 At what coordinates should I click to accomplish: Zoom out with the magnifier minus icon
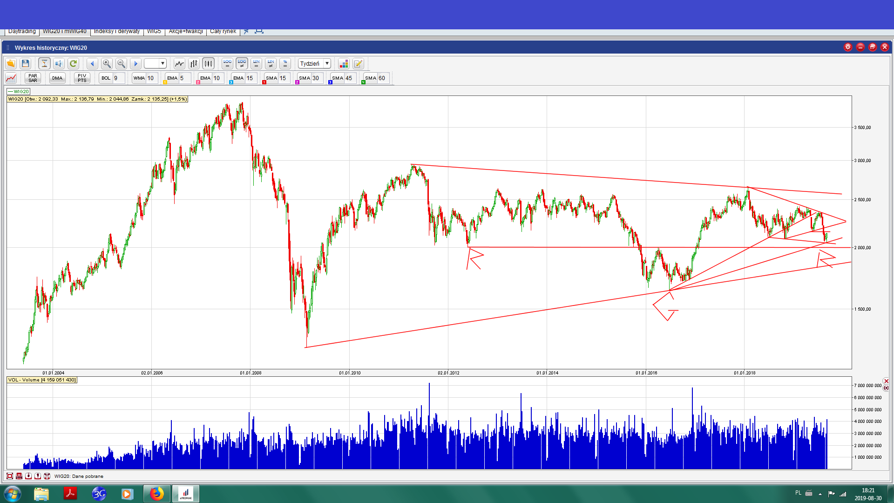tap(121, 64)
